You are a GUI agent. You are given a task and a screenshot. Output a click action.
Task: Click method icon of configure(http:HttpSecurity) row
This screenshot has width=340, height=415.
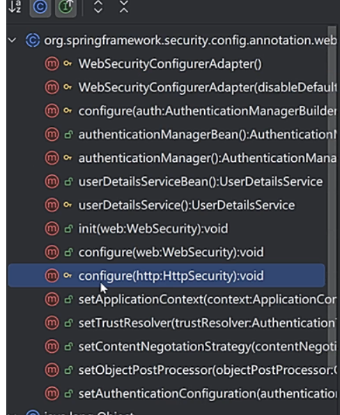(x=52, y=276)
